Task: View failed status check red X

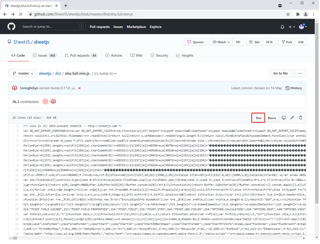Action: tap(79, 88)
